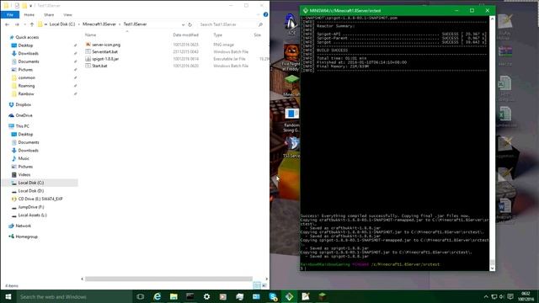This screenshot has height=303, width=539.
Task: Switch to the View ribbon tab
Action: point(67,15)
